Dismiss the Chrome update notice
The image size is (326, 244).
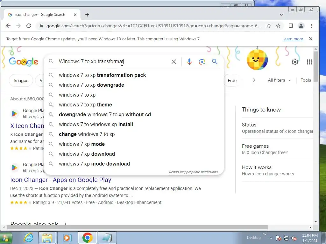point(311,39)
